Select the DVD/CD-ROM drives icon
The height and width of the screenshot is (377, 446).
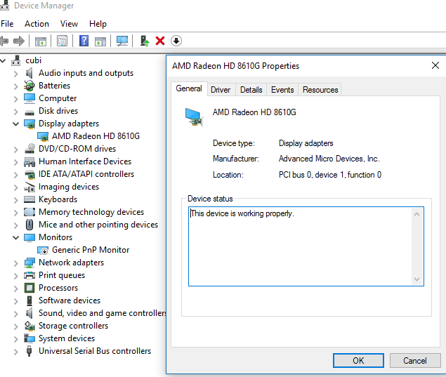coord(29,149)
